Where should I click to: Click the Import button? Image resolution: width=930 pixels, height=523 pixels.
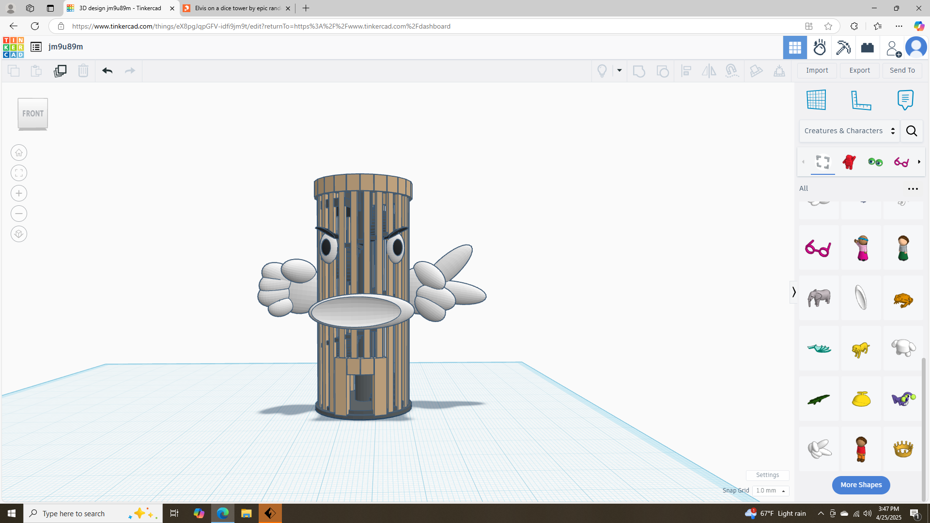tap(817, 70)
